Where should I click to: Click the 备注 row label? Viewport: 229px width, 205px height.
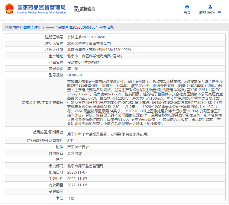[60, 160]
